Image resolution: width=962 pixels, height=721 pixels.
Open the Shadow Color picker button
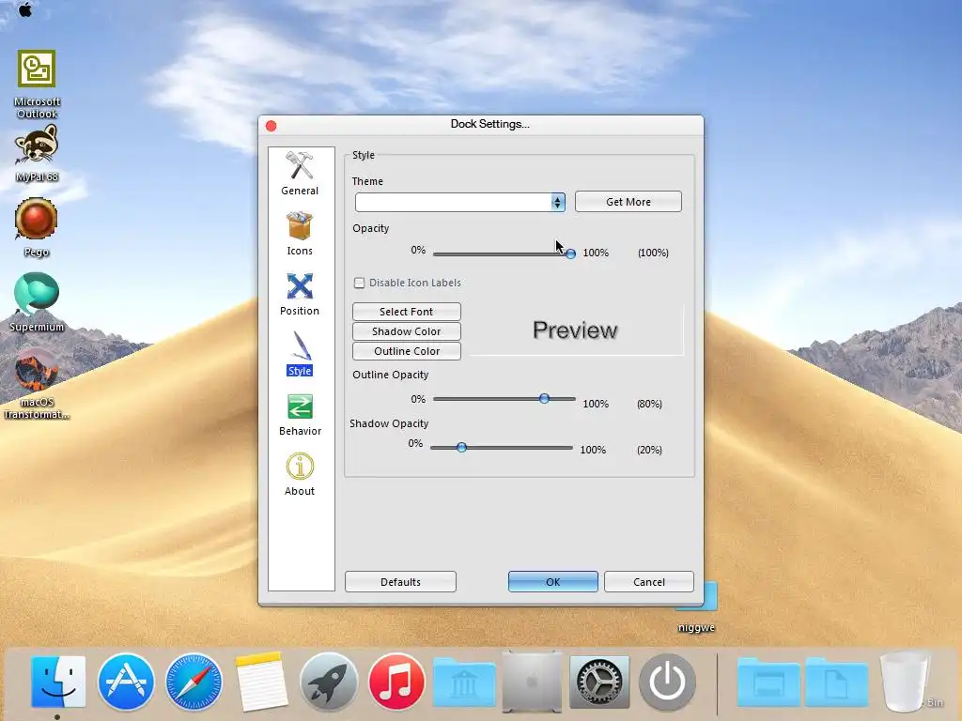406,331
